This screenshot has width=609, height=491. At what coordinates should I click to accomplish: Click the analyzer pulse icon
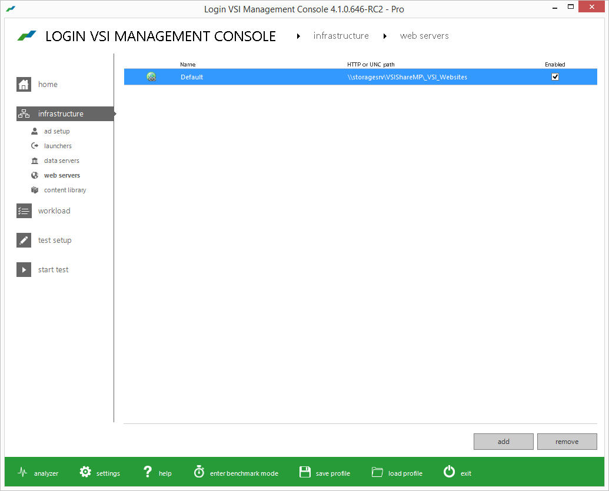coord(22,472)
